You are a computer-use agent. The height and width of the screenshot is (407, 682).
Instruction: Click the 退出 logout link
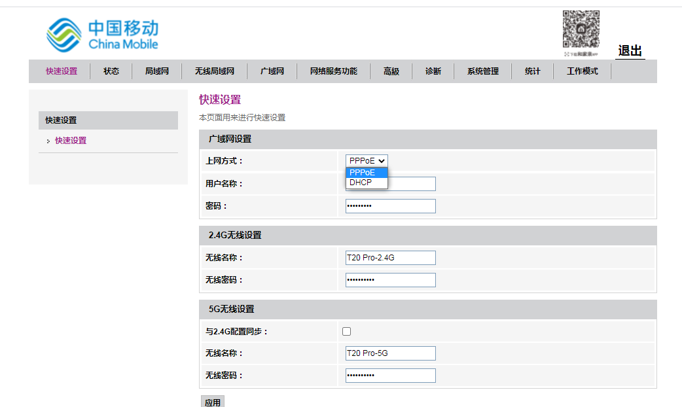click(630, 51)
